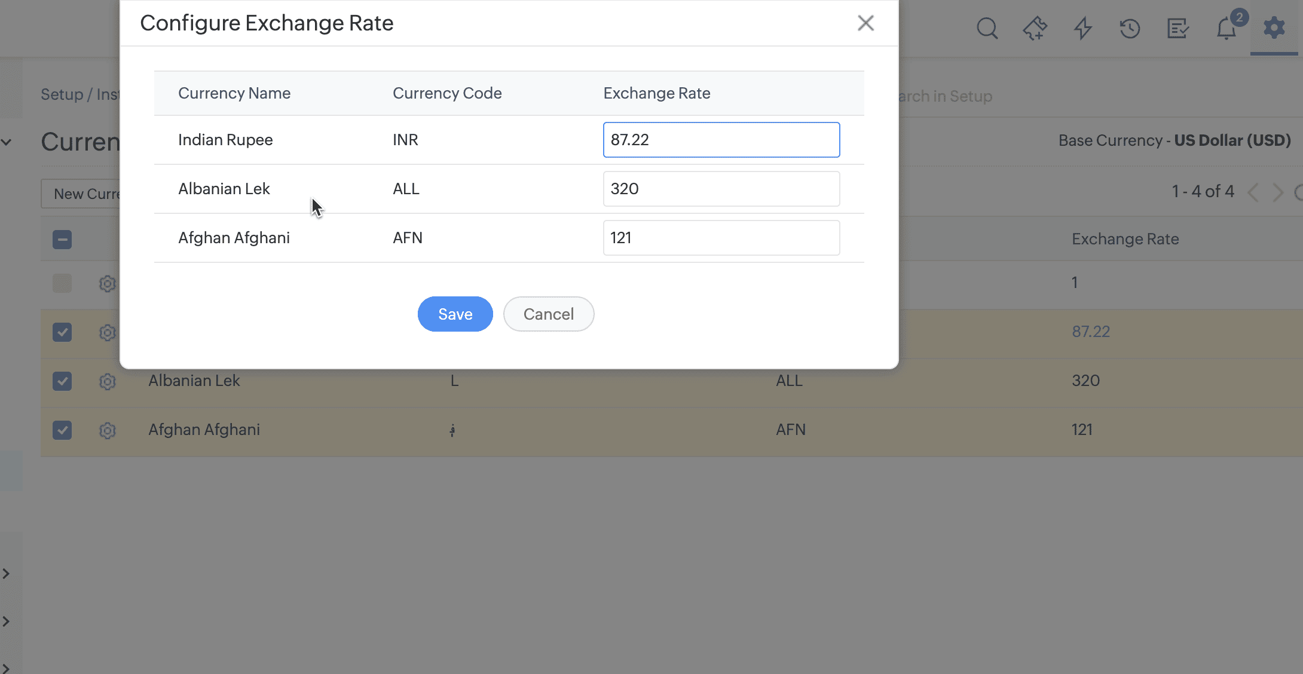
Task: Uncheck the Afghan Afghani row checkbox
Action: [x=62, y=430]
